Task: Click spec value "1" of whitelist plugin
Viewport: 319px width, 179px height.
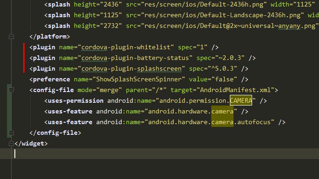Action: pyautogui.click(x=202, y=47)
